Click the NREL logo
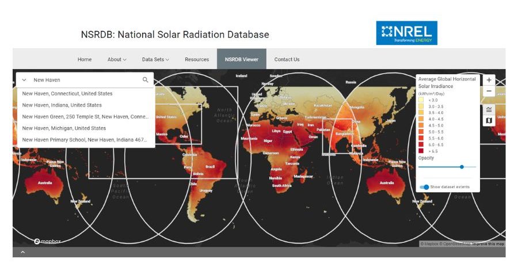 406,33
